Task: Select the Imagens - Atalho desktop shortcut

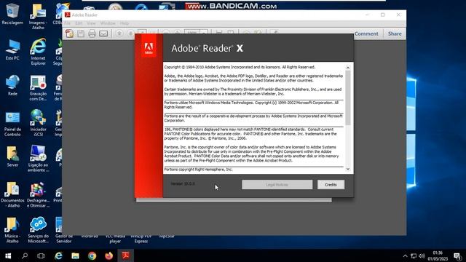Action: point(38,16)
